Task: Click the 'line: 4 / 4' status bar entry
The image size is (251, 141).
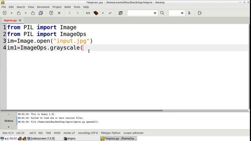Action: pos(8,133)
